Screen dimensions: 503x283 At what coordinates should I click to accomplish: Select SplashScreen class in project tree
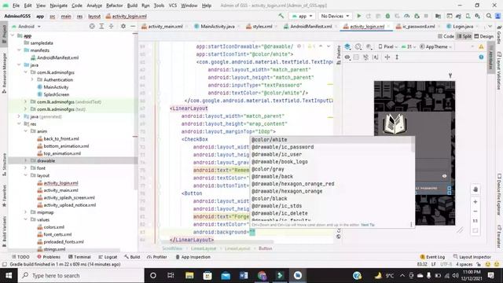[56, 94]
